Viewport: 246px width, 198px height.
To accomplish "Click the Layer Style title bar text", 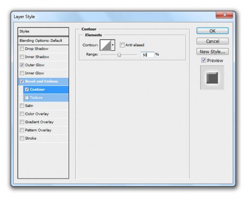I will click(24, 17).
